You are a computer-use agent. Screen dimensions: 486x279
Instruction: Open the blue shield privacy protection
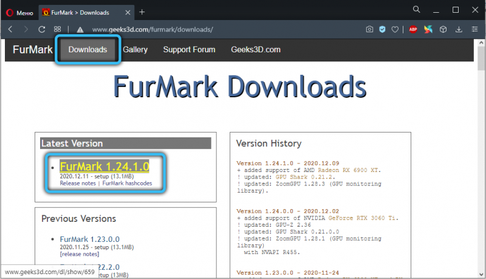pos(382,29)
